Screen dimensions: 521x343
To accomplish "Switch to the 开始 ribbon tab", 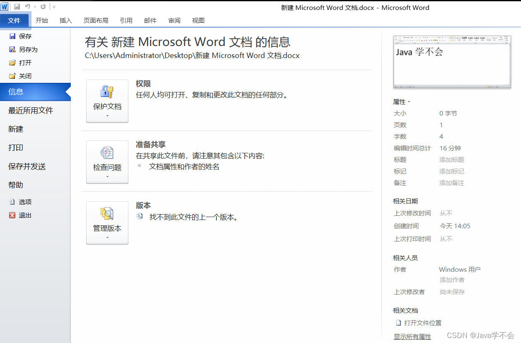I will coord(41,20).
